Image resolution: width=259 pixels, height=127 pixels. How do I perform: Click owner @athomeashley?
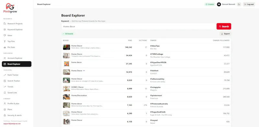tap(157, 79)
